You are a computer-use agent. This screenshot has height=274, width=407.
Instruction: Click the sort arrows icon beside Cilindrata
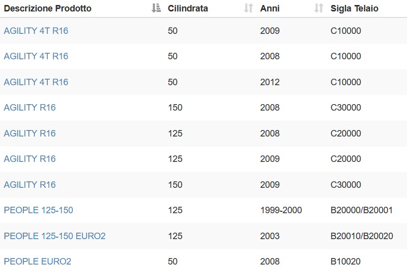pyautogui.click(x=249, y=8)
